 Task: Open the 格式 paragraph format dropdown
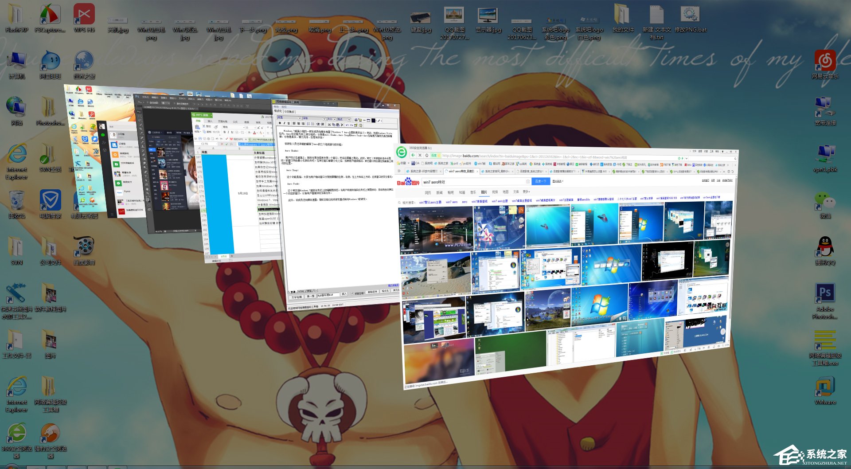[349, 119]
